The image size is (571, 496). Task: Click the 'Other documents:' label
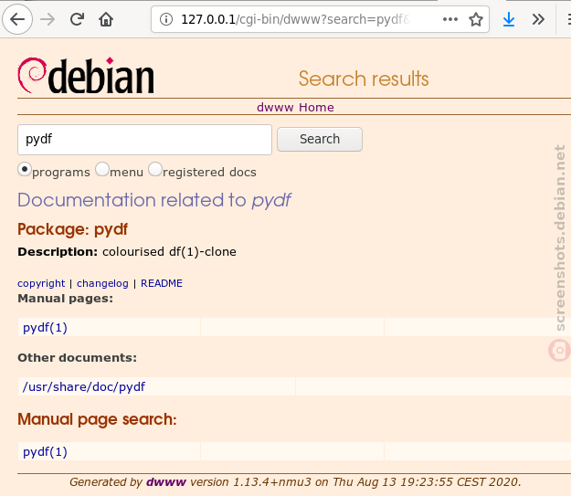tap(78, 358)
